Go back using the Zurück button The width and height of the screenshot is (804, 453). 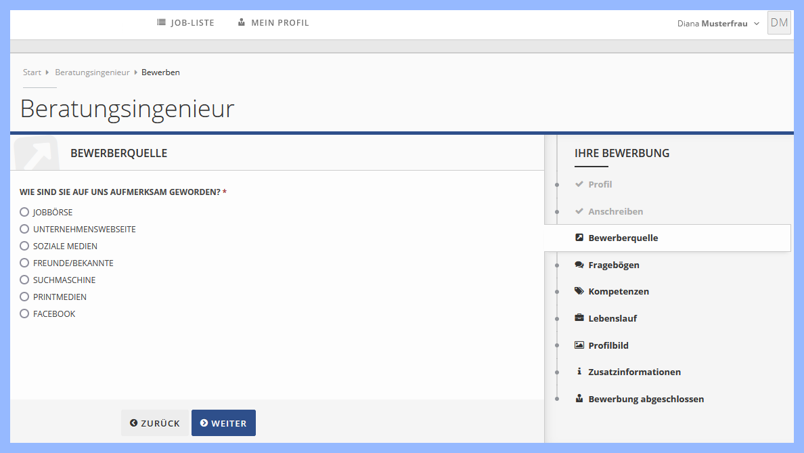click(155, 423)
